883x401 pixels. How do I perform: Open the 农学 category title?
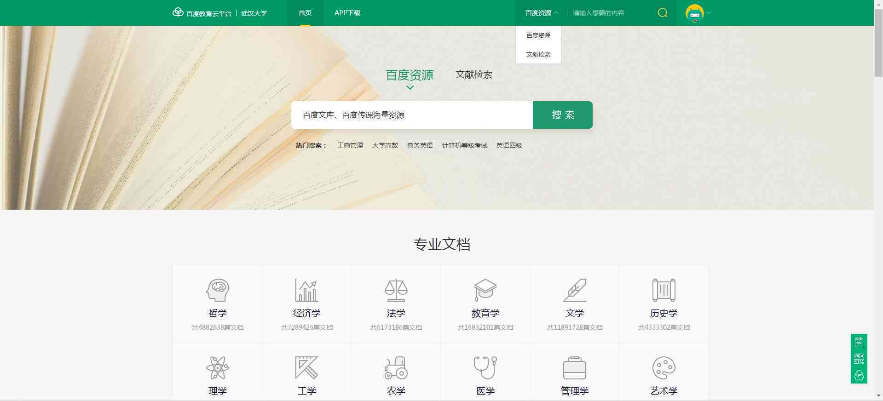396,391
